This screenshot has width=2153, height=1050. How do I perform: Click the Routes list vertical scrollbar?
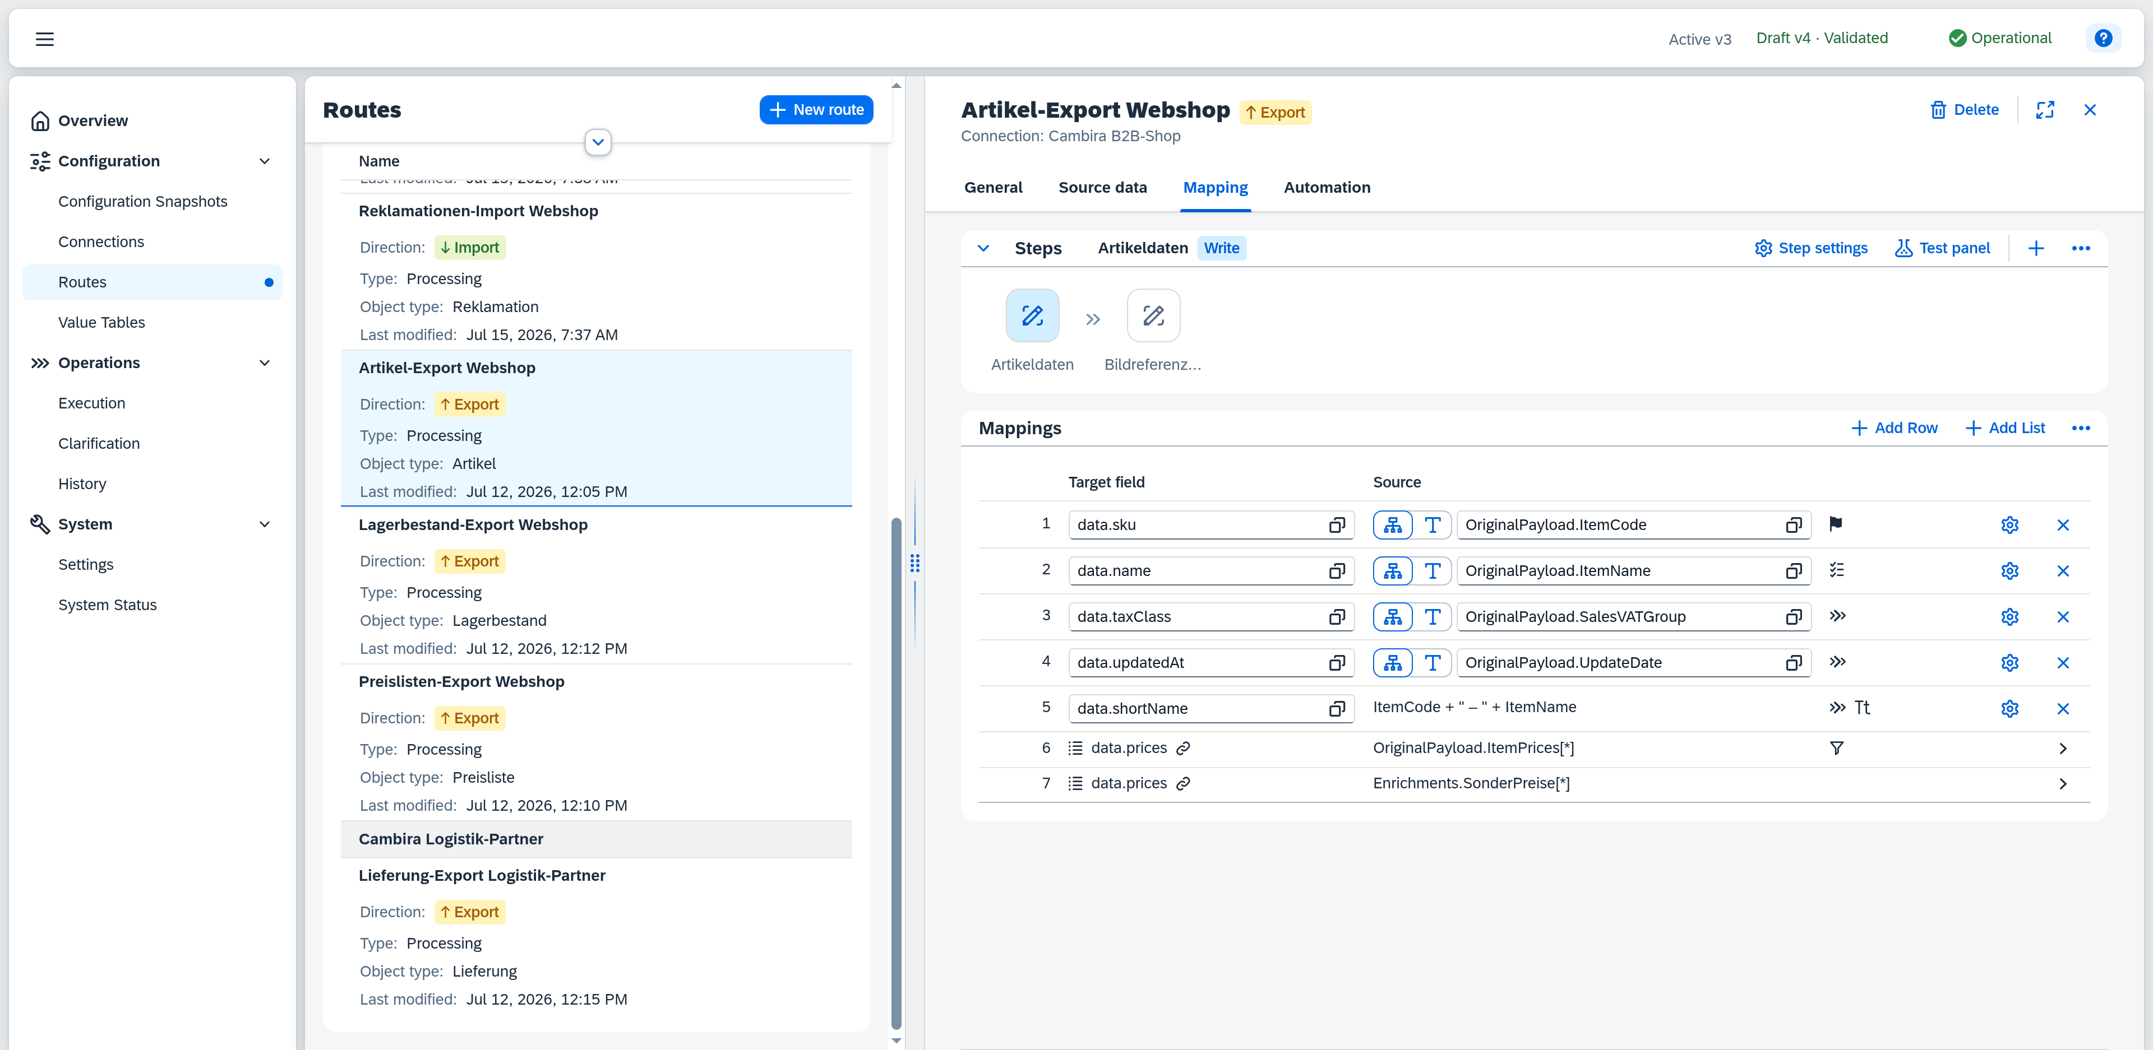pyautogui.click(x=896, y=773)
